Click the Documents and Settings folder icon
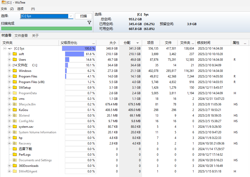Screen dimensions: 250x177 click(15, 160)
